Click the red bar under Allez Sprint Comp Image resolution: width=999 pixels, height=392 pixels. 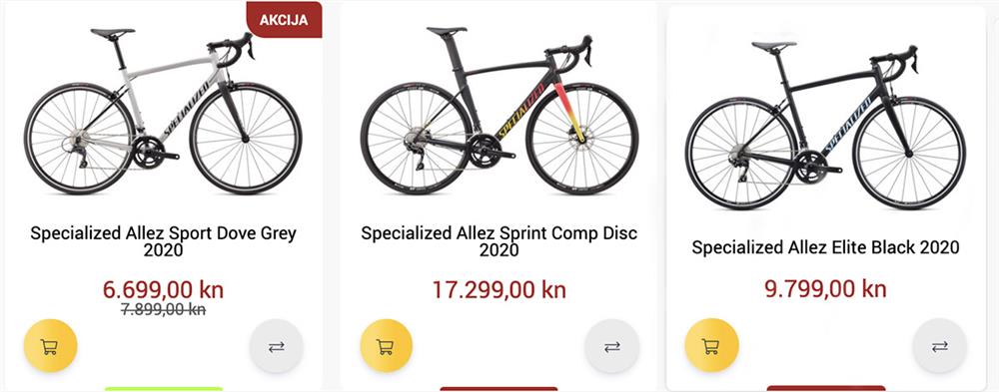(x=499, y=389)
